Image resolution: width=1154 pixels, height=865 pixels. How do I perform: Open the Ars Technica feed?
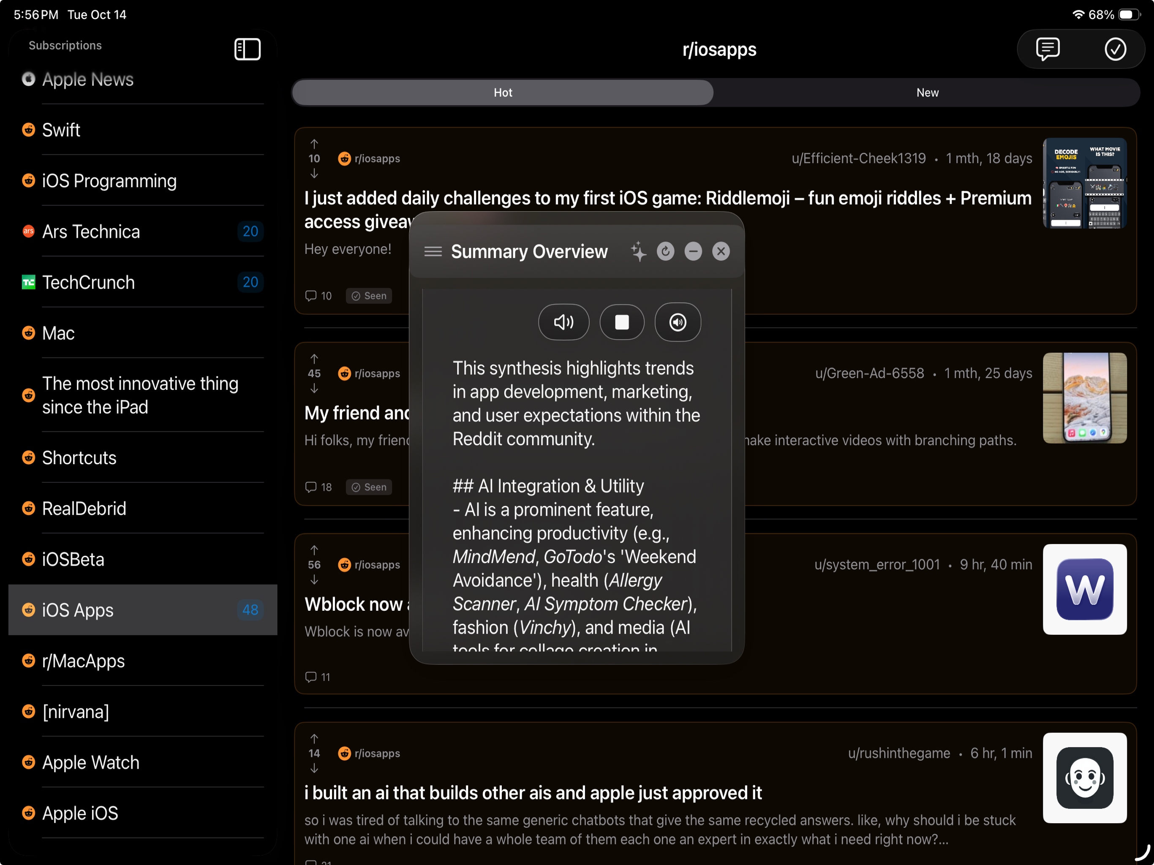pos(142,231)
